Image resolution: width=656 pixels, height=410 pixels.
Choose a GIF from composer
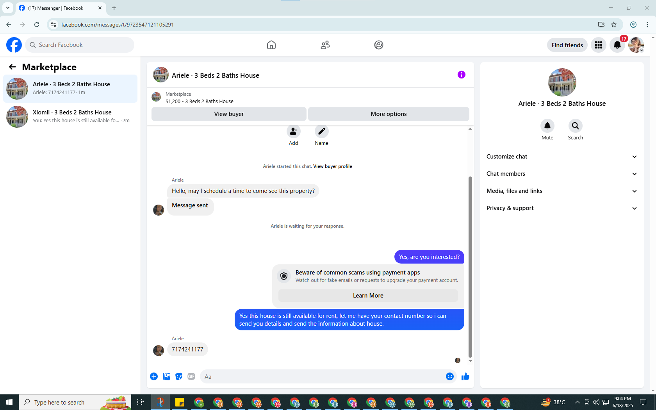pos(191,376)
